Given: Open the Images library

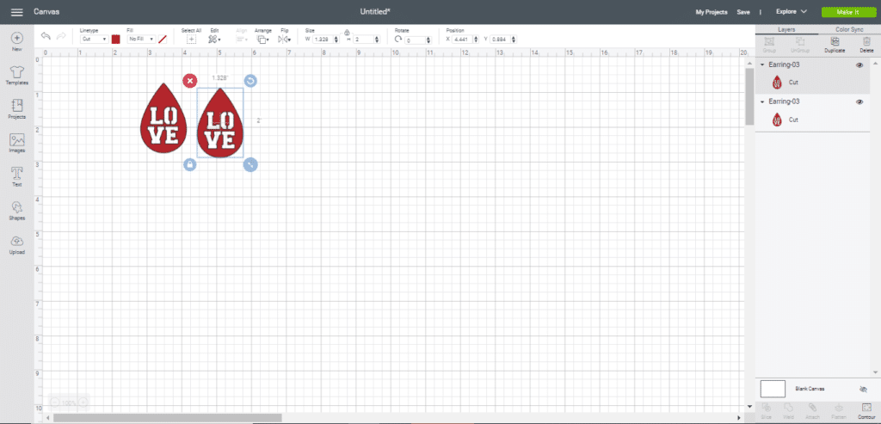Looking at the screenshot, I should [16, 142].
